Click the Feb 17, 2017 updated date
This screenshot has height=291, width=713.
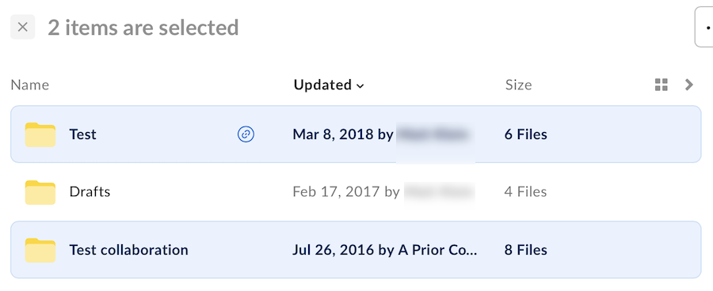coord(336,191)
